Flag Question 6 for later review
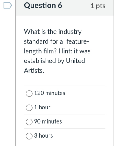Viewport: 127px width, 146px height. [8, 5]
